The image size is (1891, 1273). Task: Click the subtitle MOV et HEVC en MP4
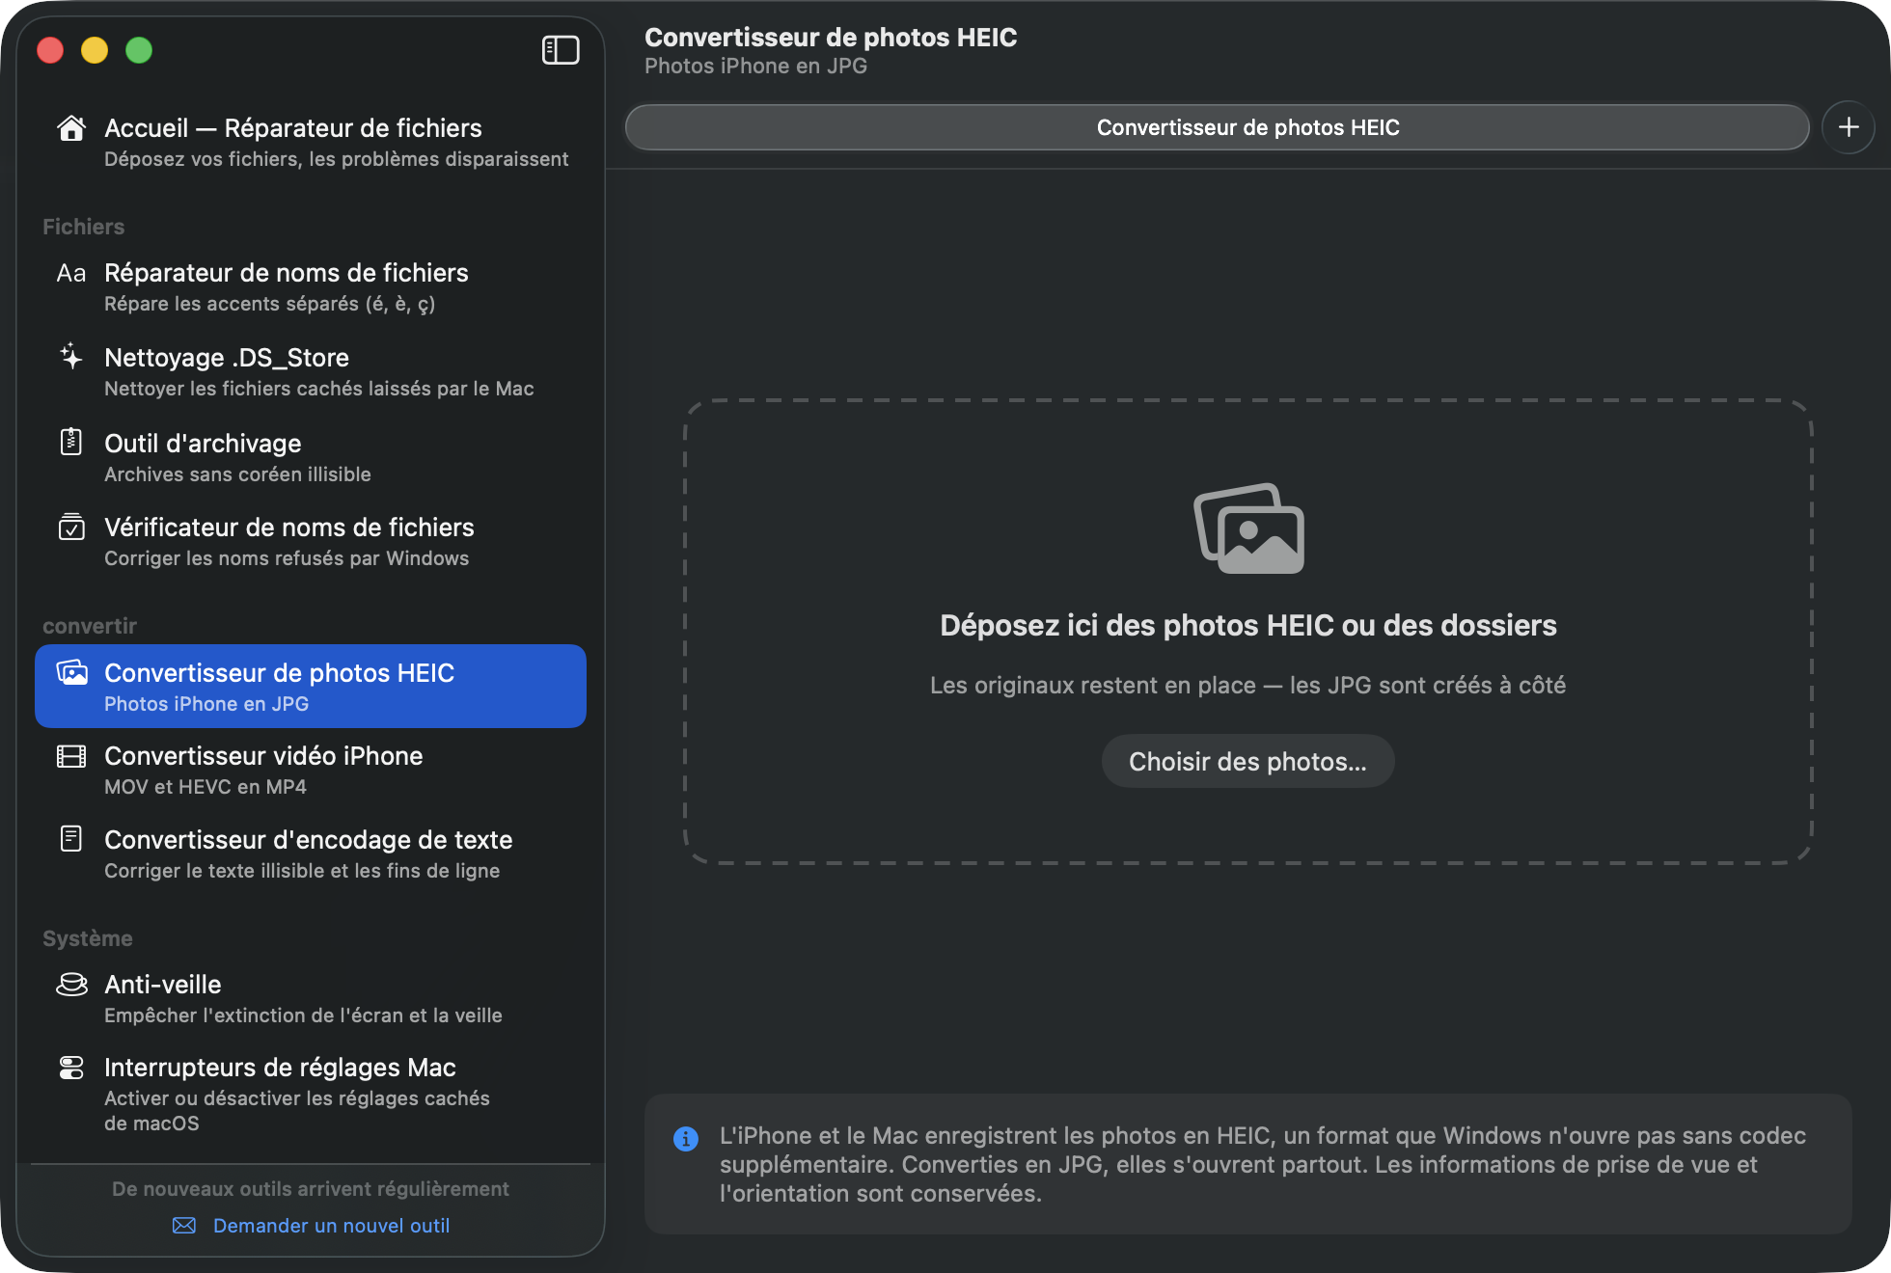click(x=206, y=787)
